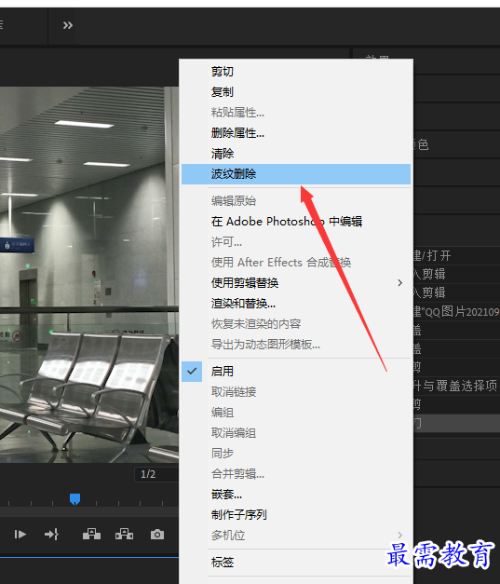Image resolution: width=500 pixels, height=584 pixels.
Task: Choose 渲染和替换... menu entry
Action: click(296, 304)
